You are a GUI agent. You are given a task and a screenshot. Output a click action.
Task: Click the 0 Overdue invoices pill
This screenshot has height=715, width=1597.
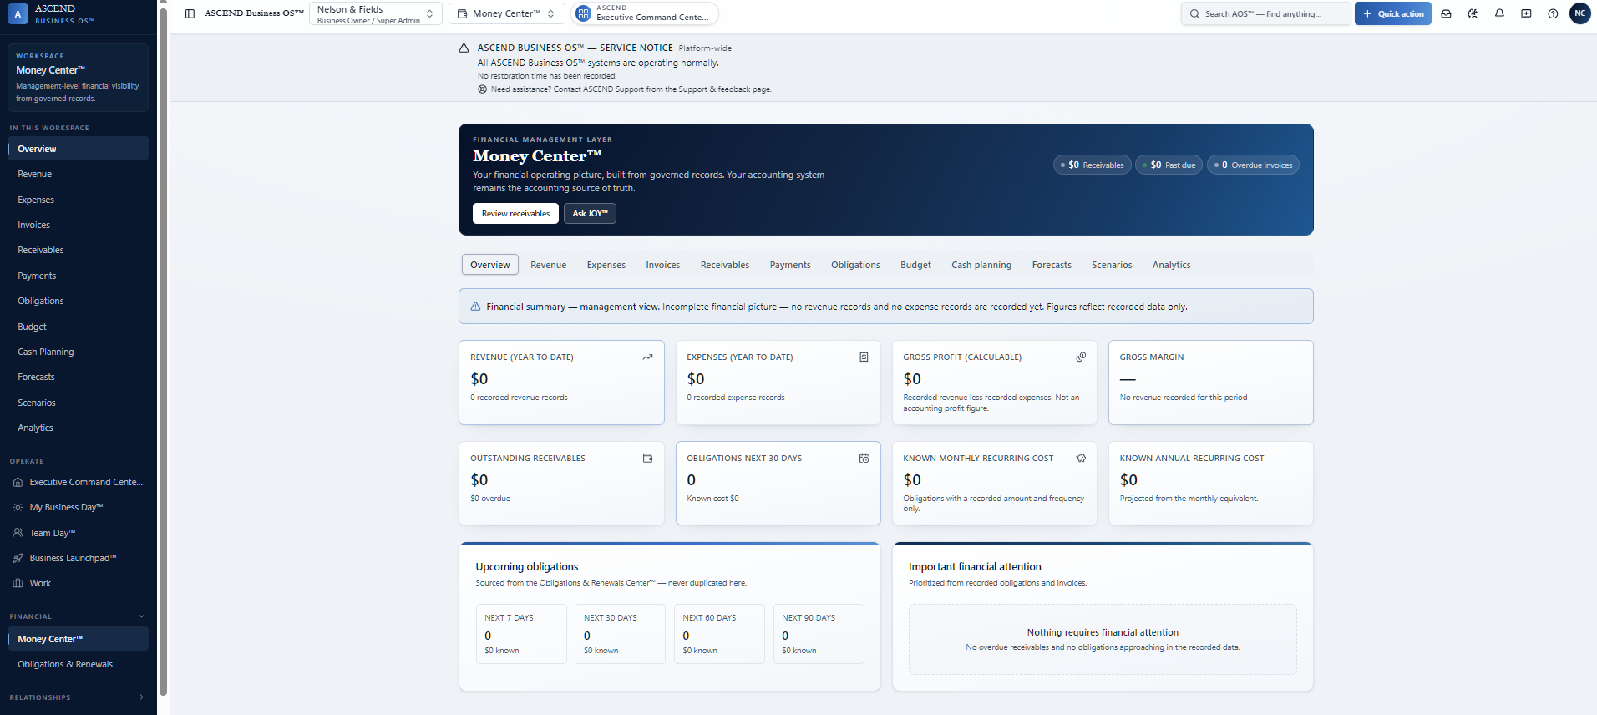[x=1253, y=165]
